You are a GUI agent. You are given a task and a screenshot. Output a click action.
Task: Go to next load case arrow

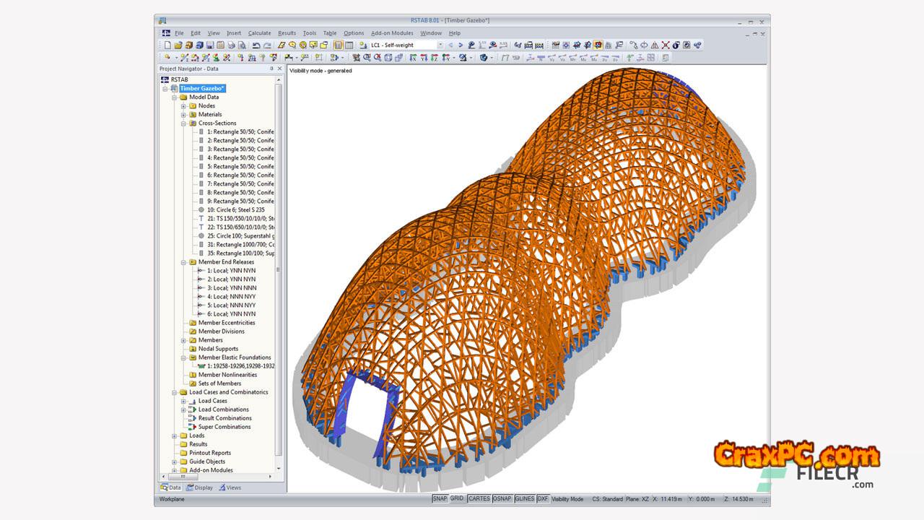tap(461, 45)
